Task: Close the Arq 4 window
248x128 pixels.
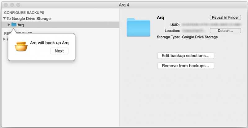Action: [5, 5]
